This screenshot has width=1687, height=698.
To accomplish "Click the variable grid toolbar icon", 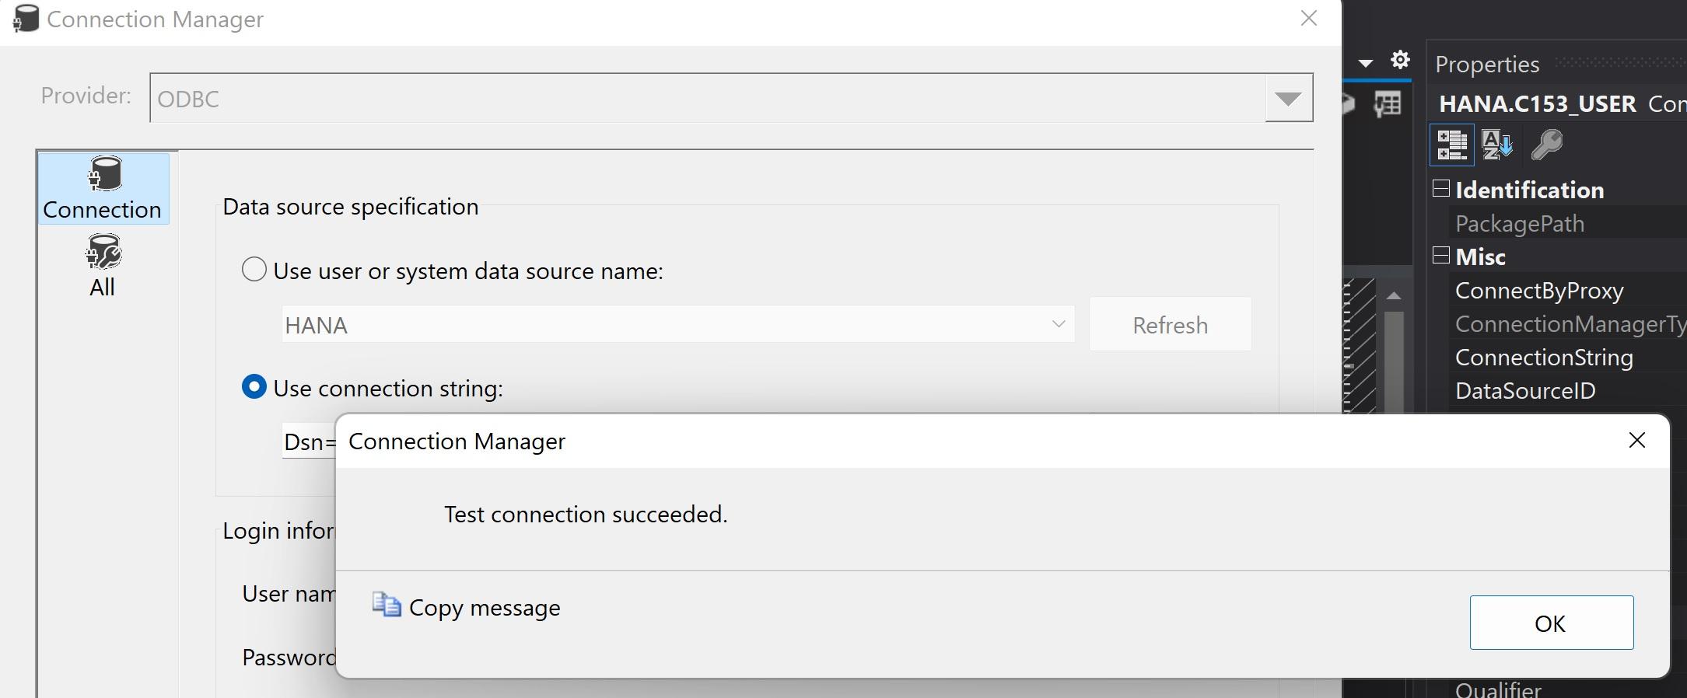I will click(x=1388, y=103).
